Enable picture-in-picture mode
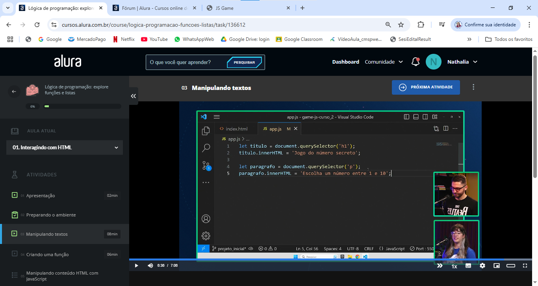538x286 pixels. (x=497, y=266)
